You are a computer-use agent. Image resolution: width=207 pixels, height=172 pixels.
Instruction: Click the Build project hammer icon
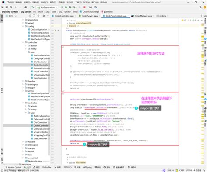(x=33, y=7)
